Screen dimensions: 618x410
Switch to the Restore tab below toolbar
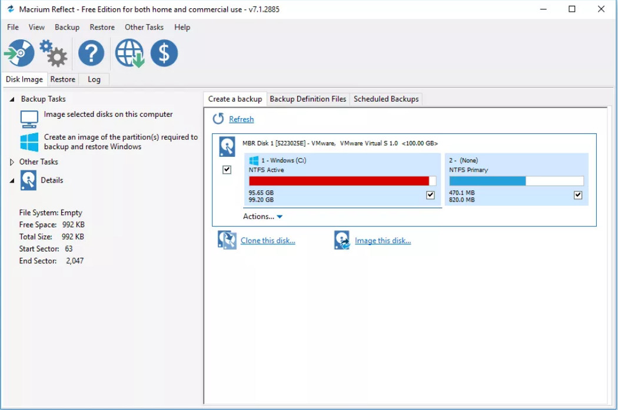click(x=62, y=79)
